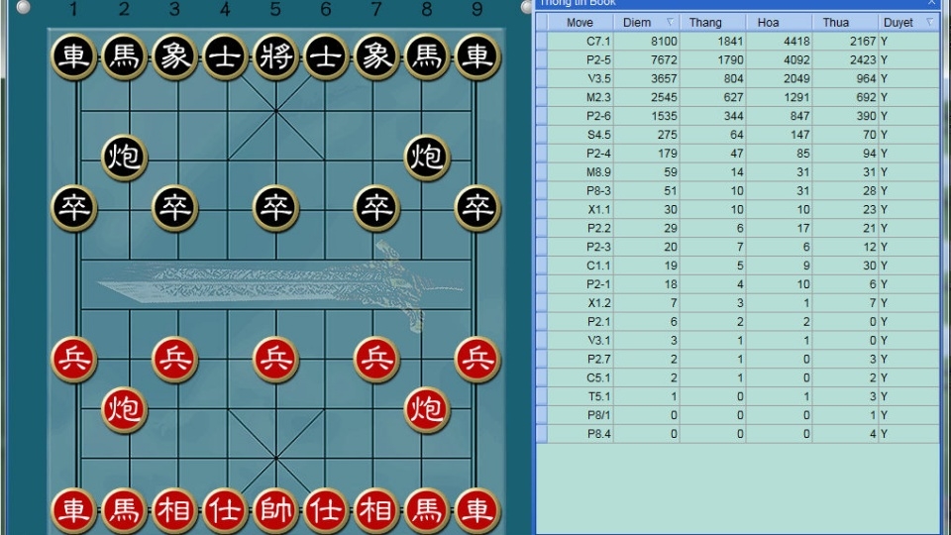Click the black soldier on file 7
This screenshot has width=951, height=535.
tap(376, 208)
